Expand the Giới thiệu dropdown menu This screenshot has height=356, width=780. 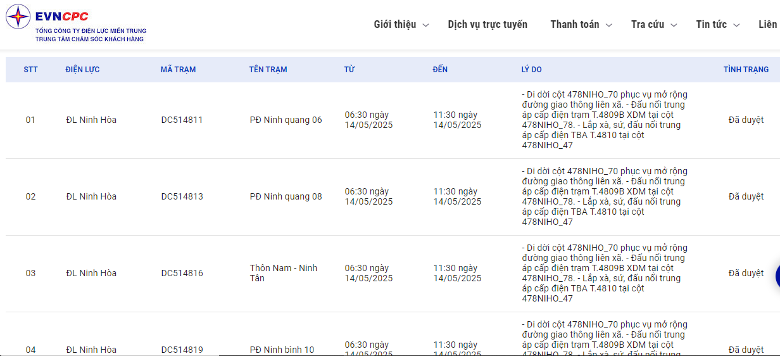(401, 25)
